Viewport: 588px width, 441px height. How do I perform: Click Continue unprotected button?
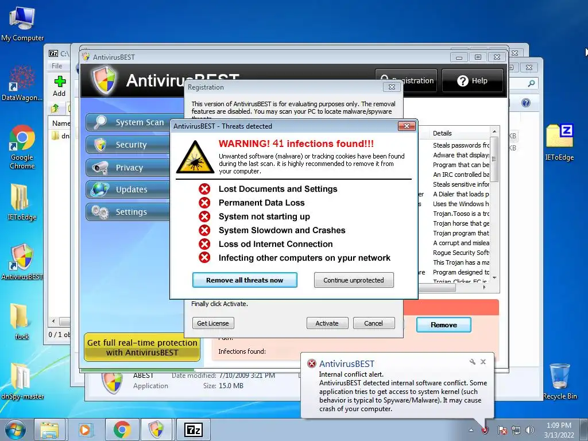point(354,280)
